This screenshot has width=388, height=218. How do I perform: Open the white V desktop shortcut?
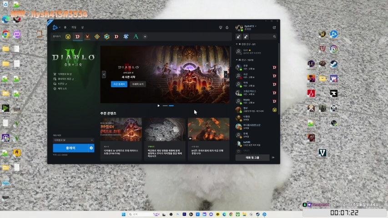pos(322,153)
